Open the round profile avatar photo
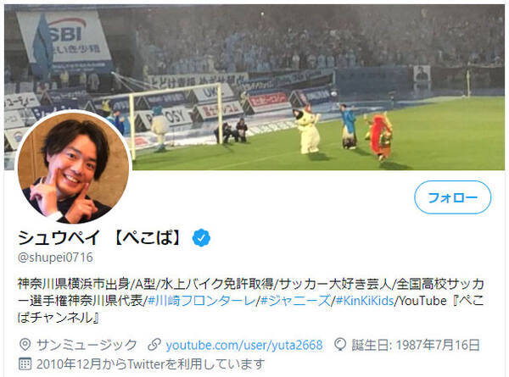Viewport: 509px width, 377px height. 73,167
